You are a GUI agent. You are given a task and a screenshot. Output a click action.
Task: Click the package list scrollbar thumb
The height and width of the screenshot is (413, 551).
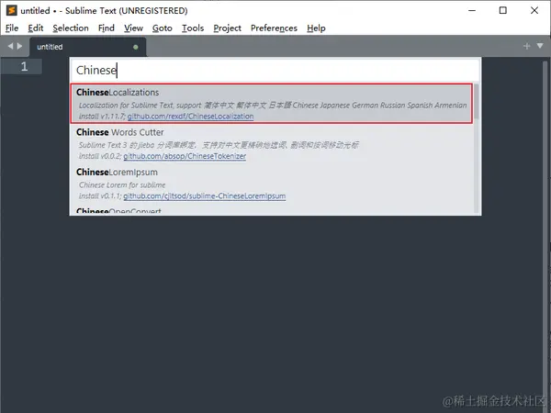(x=477, y=101)
